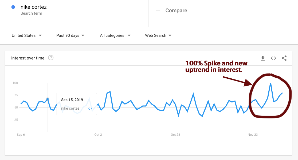Share the interest over time chart

click(284, 58)
